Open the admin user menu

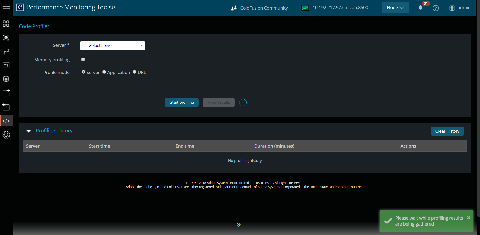coord(460,8)
